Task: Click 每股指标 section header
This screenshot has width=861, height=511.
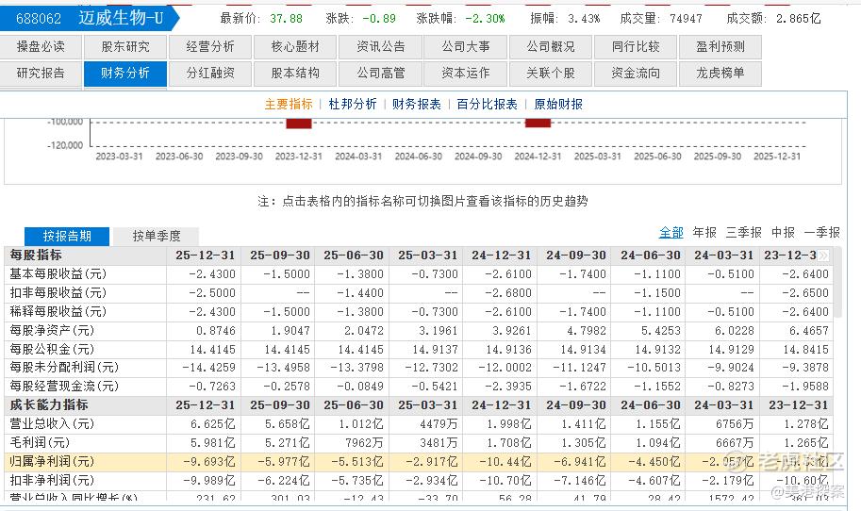Action: point(36,255)
